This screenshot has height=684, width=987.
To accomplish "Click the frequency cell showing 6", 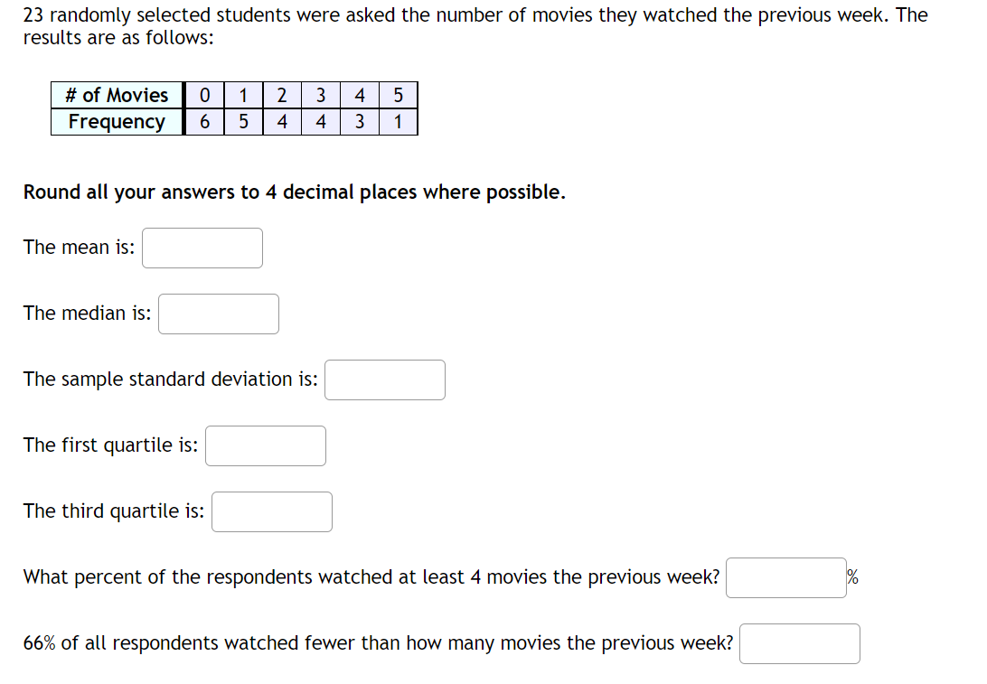I will click(x=204, y=121).
